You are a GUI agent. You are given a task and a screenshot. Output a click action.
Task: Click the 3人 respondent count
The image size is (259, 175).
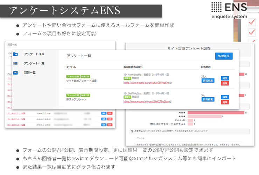[x=203, y=95]
